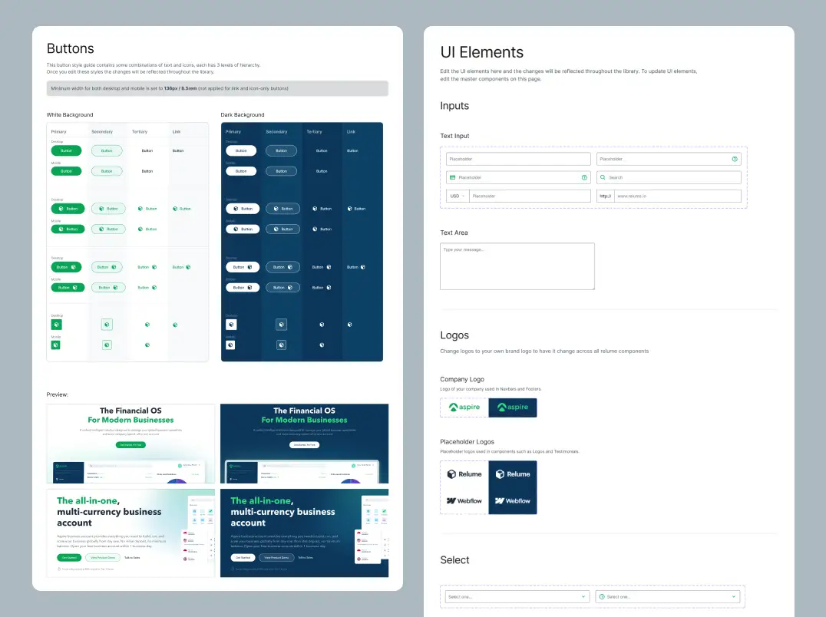The height and width of the screenshot is (617, 826).
Task: Click dark-background Link Button with leading icon
Action: [357, 209]
